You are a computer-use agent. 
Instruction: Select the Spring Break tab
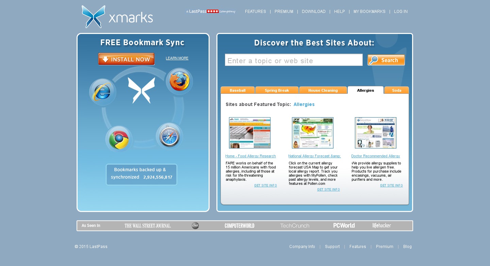coord(277,90)
